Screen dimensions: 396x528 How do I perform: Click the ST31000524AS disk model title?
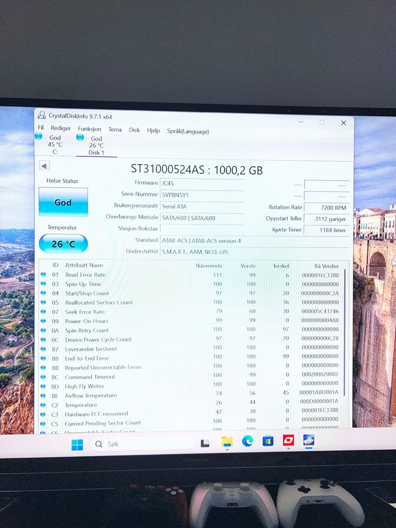tap(197, 170)
